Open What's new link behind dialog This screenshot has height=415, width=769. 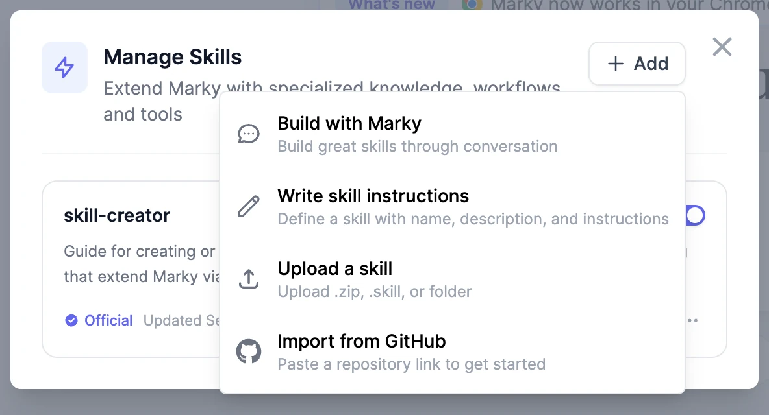pyautogui.click(x=392, y=5)
